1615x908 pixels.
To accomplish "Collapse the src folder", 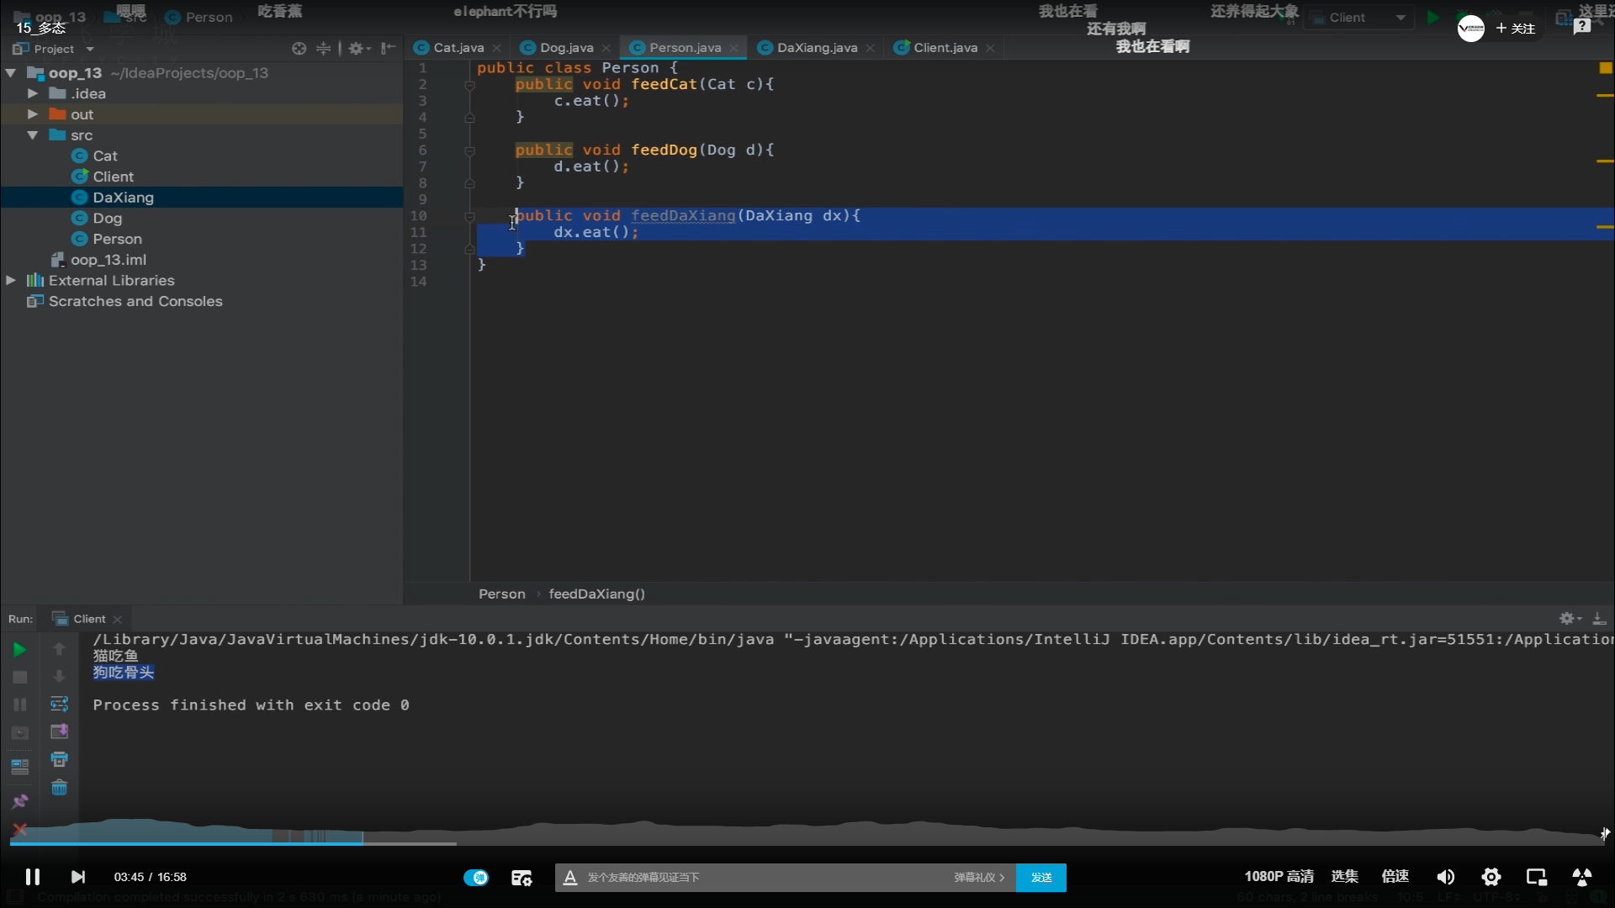I will (33, 135).
